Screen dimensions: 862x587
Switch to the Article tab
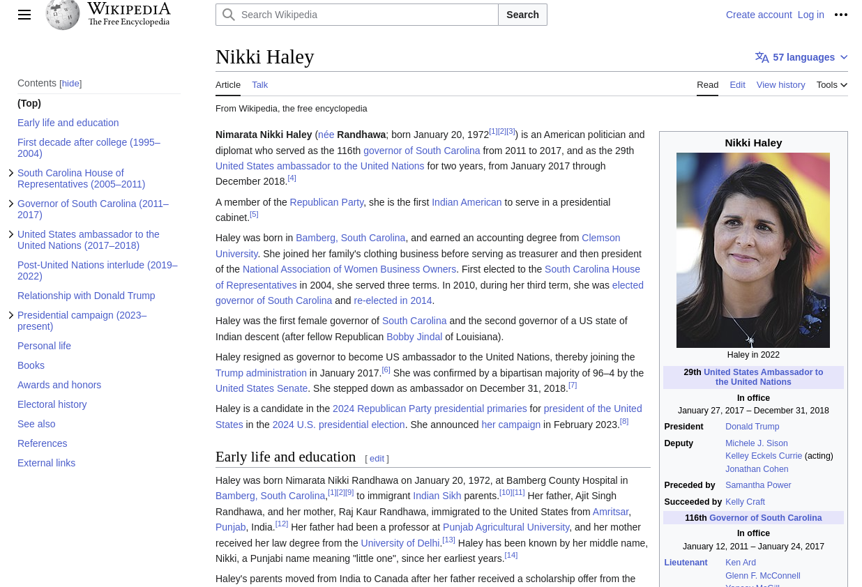[x=228, y=84]
